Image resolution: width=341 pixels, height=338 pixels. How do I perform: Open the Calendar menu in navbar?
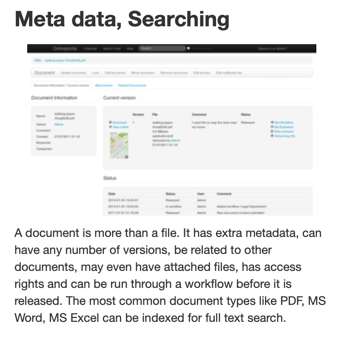(x=90, y=49)
